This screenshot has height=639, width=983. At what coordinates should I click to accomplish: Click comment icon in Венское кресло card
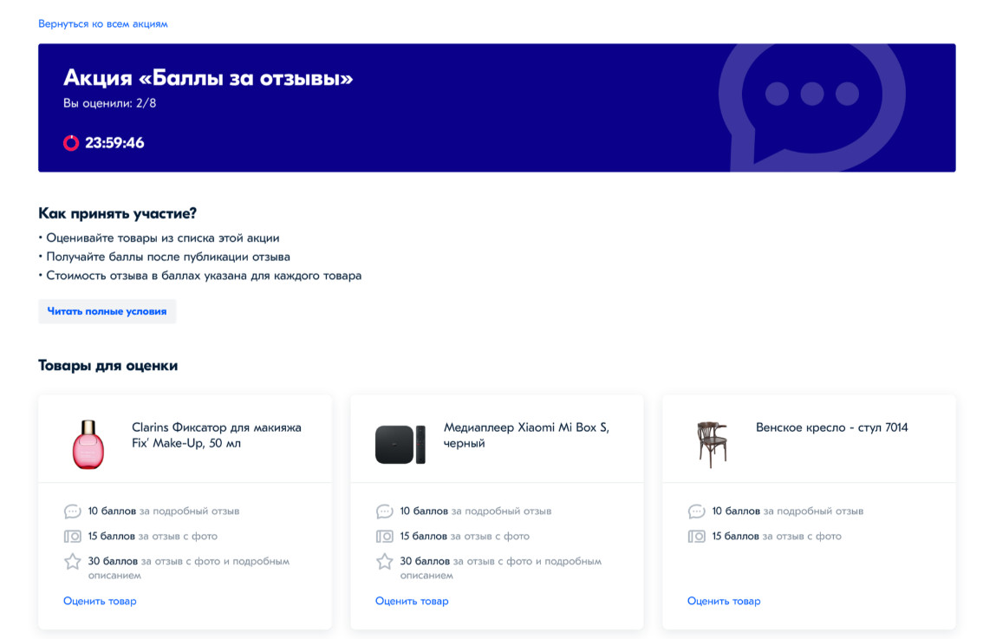tap(697, 512)
